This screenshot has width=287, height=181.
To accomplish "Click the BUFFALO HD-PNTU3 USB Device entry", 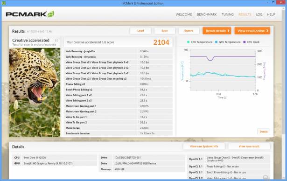I will click(x=135, y=163).
